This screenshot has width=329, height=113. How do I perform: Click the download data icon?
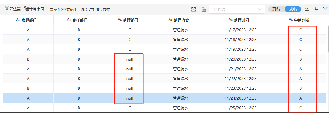[307, 9]
